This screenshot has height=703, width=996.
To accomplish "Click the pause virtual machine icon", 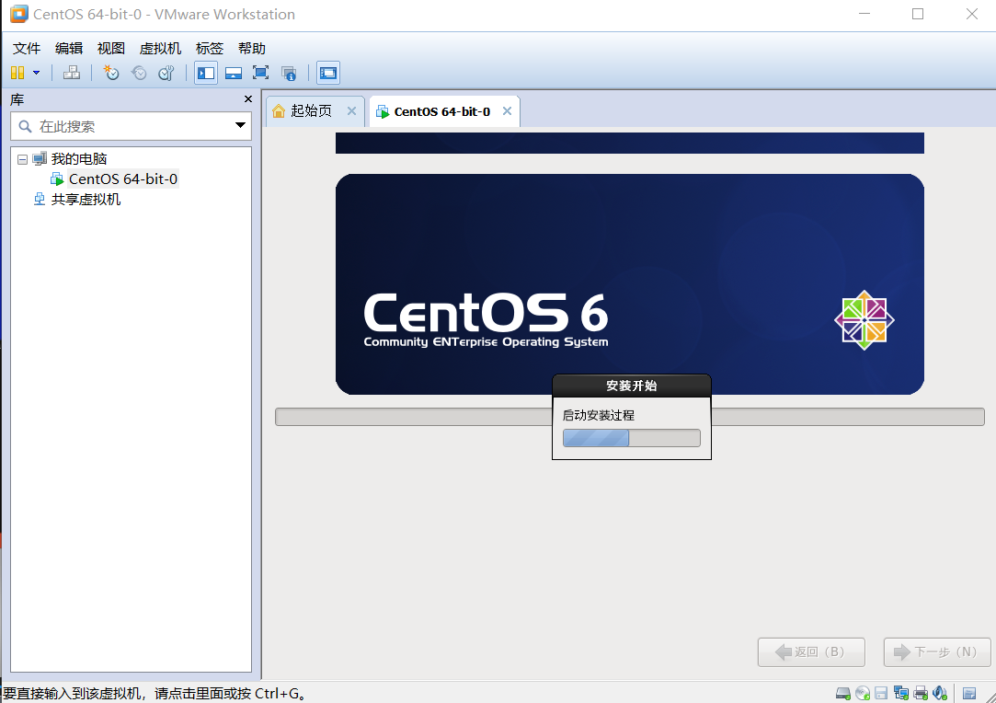I will click(17, 73).
